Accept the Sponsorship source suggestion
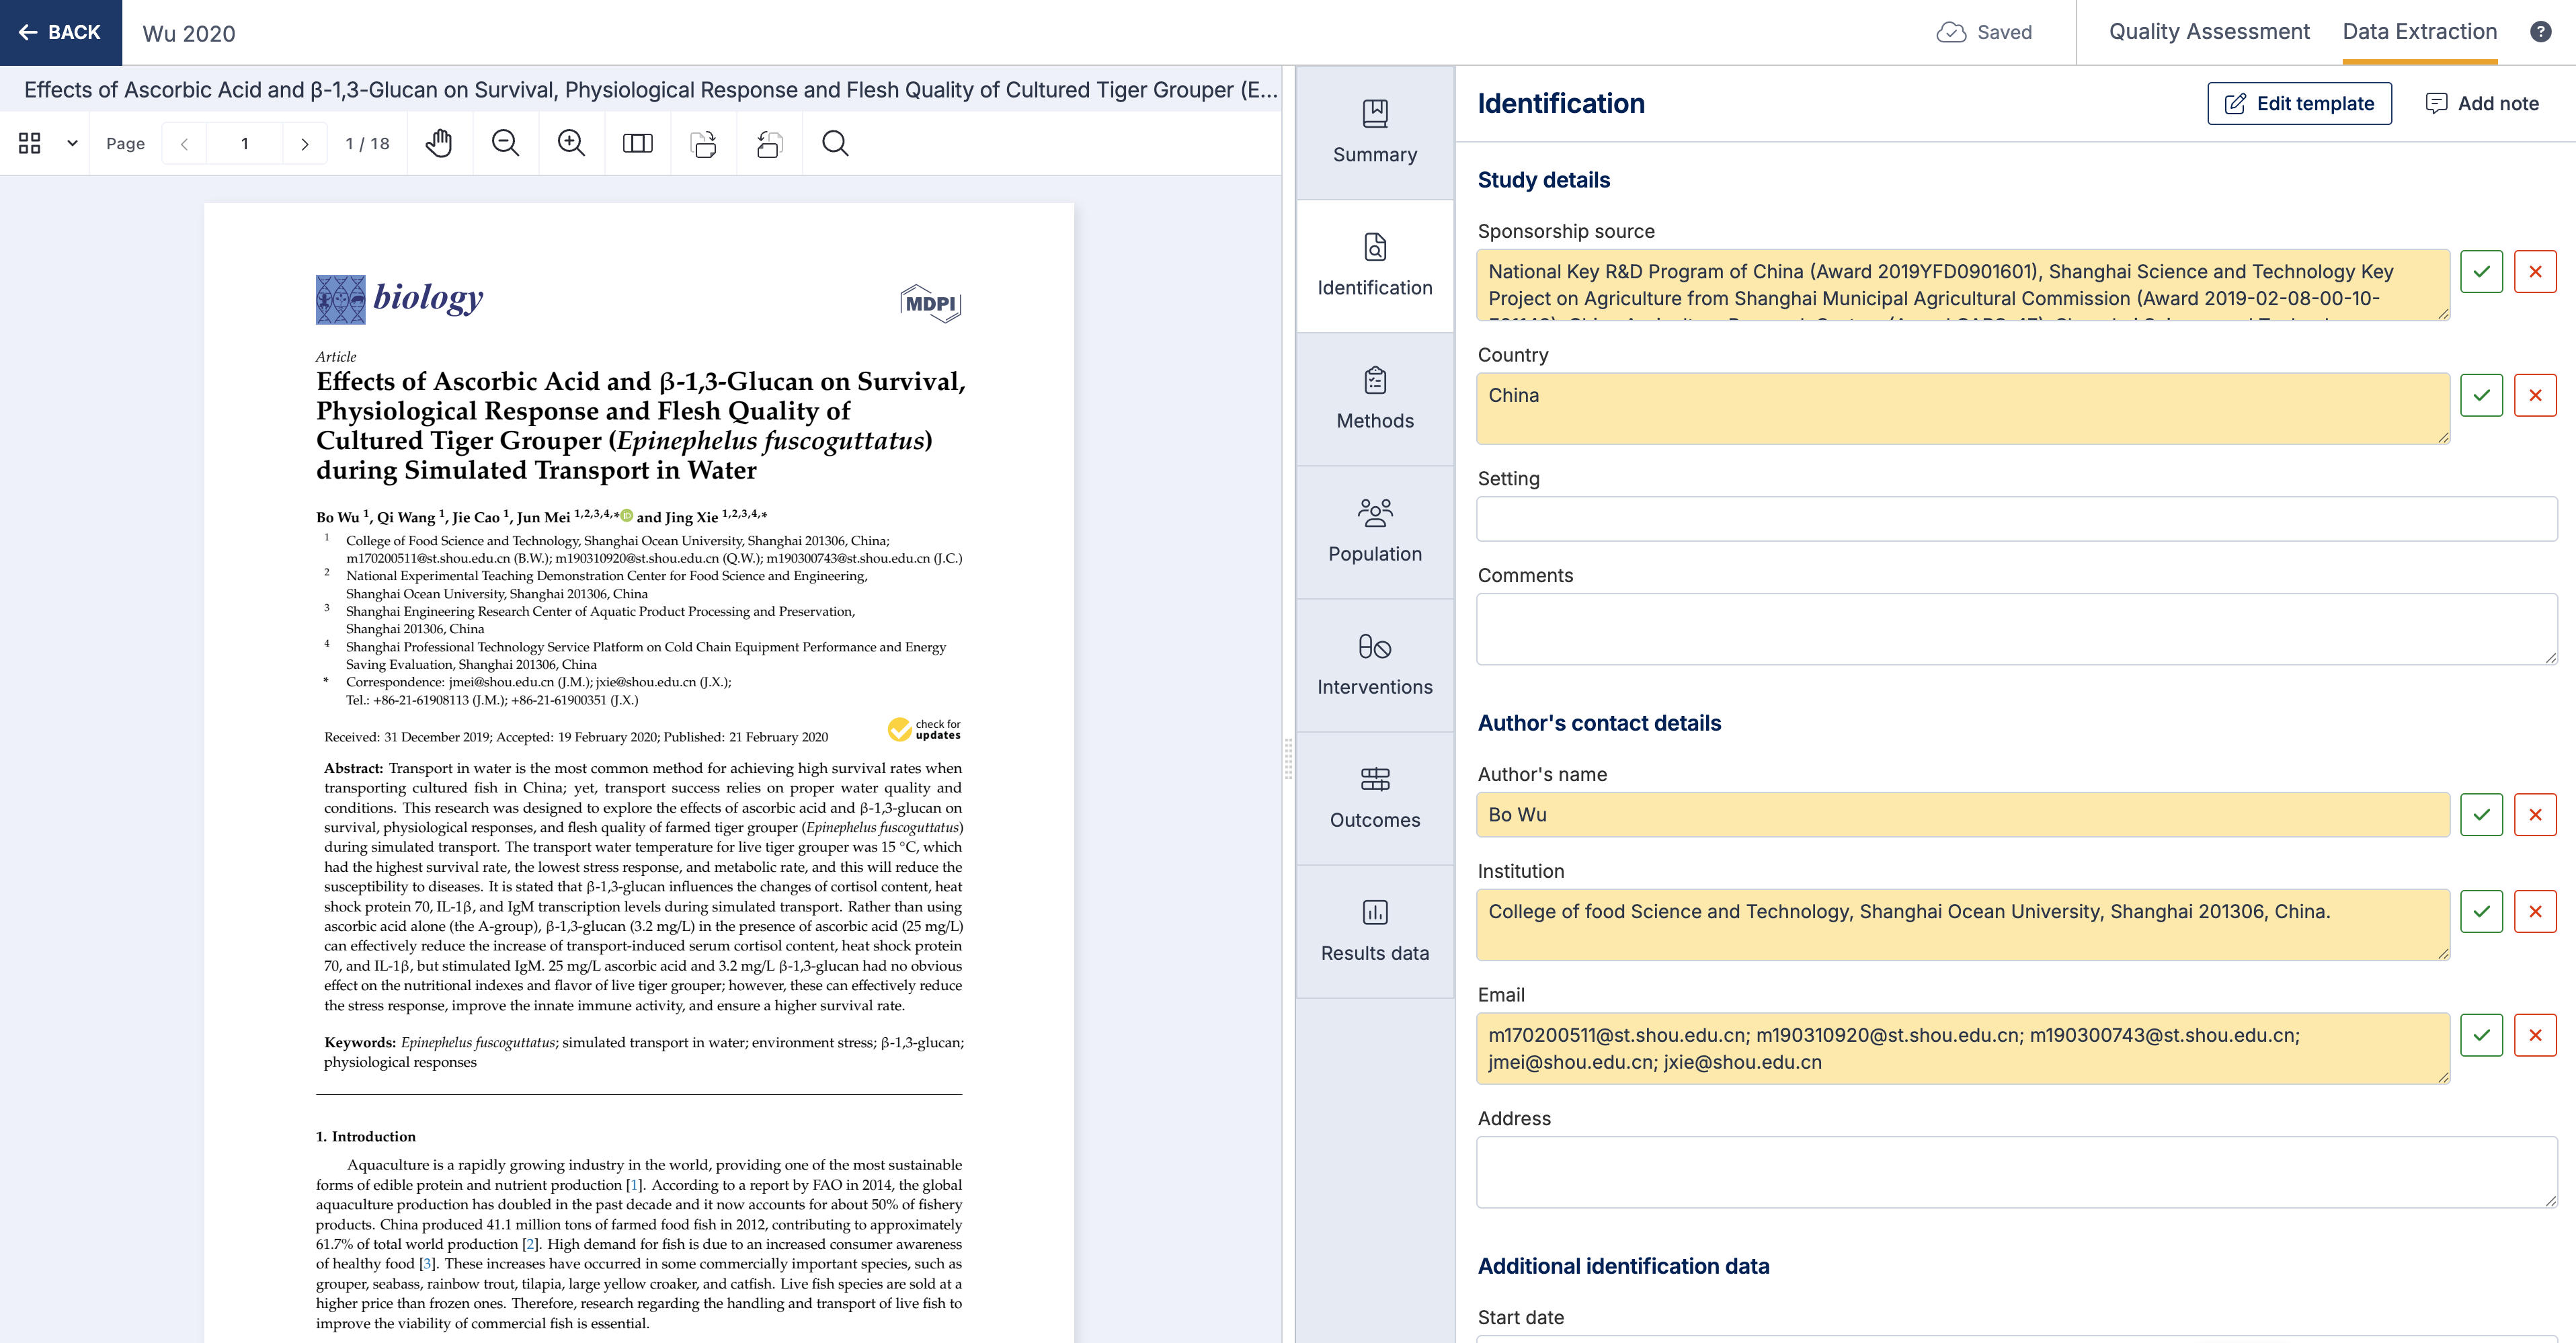The image size is (2576, 1343). [2481, 272]
